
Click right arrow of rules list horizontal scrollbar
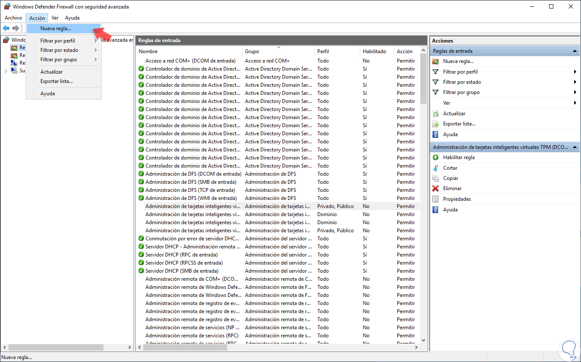tap(416, 347)
